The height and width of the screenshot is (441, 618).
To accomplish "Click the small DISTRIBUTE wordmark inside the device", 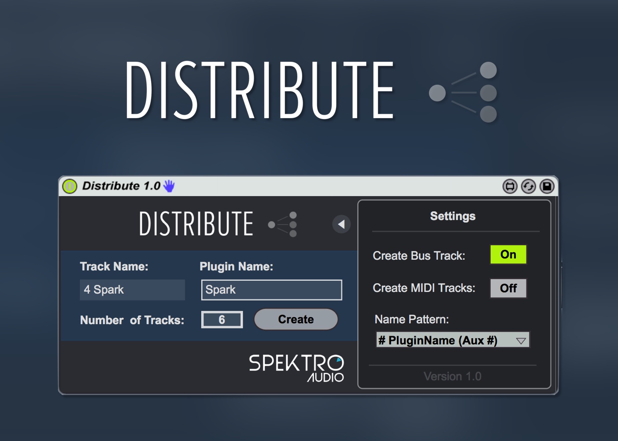I will (x=196, y=224).
